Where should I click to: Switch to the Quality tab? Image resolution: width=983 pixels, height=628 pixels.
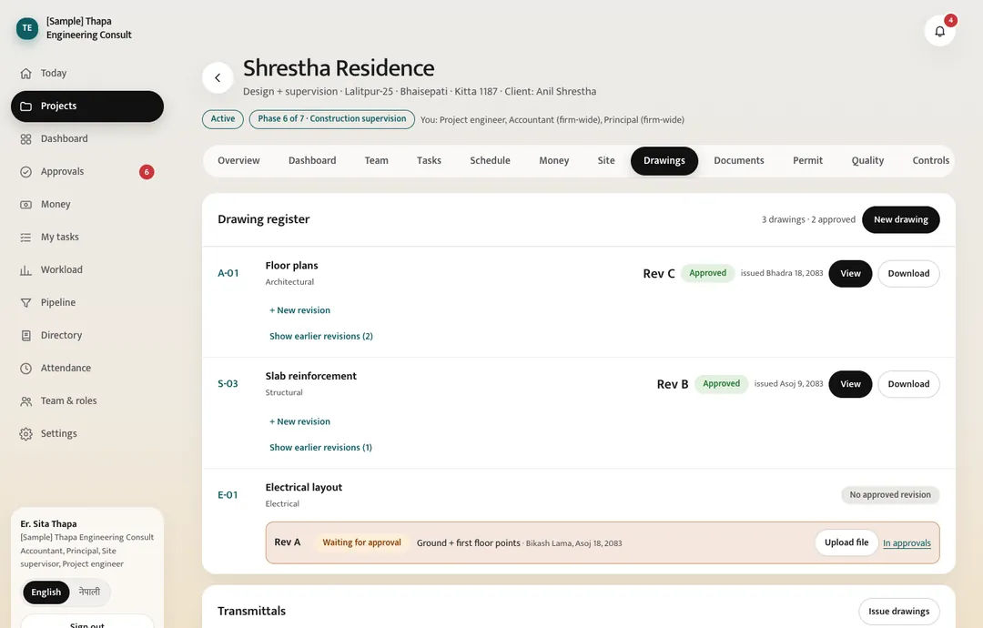(867, 160)
